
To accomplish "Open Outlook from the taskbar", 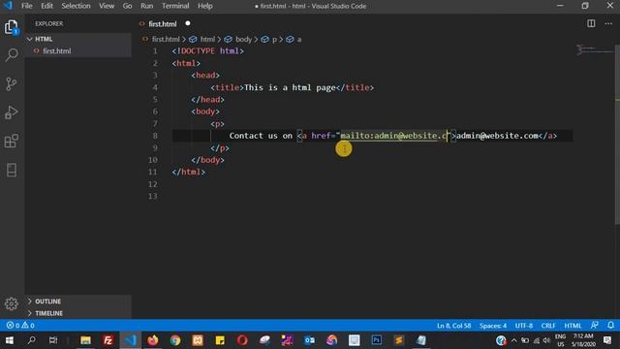I will coord(309,340).
